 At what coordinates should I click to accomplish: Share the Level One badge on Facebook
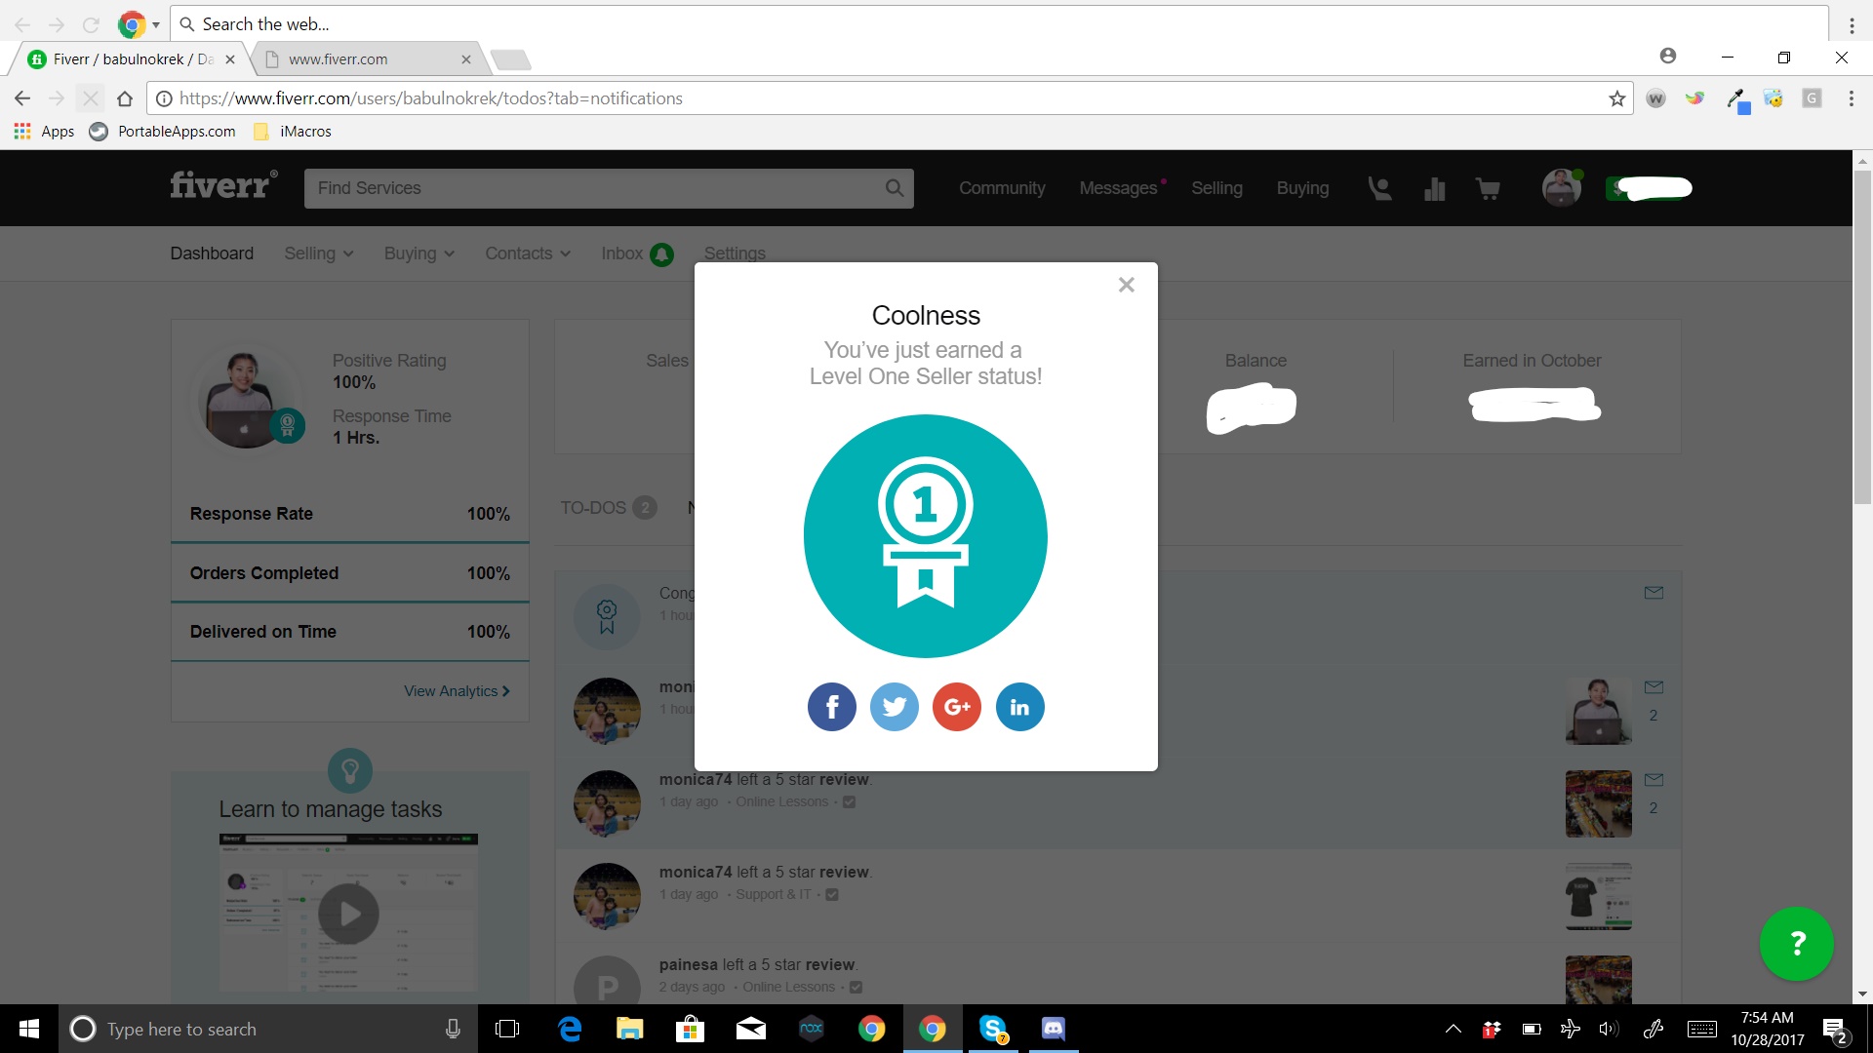[831, 707]
